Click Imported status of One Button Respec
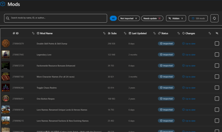This screenshot has width=222, height=132. 166,98
